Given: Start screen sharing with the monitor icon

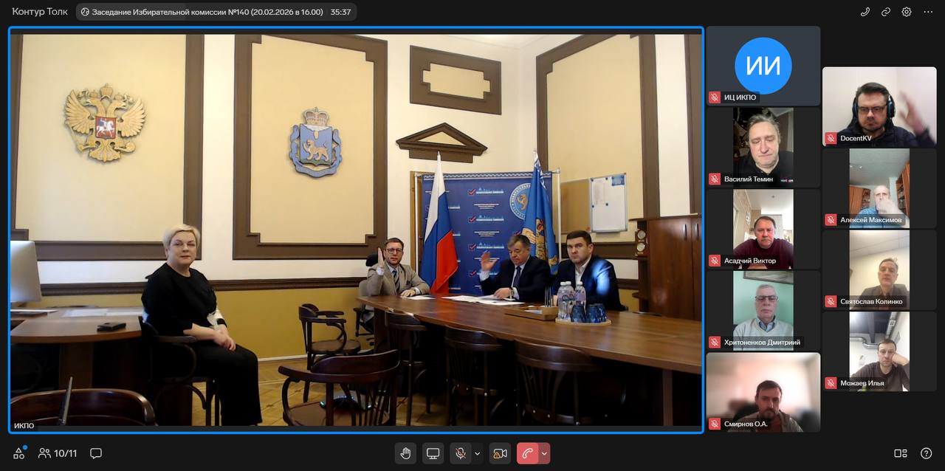Looking at the screenshot, I should coord(433,453).
